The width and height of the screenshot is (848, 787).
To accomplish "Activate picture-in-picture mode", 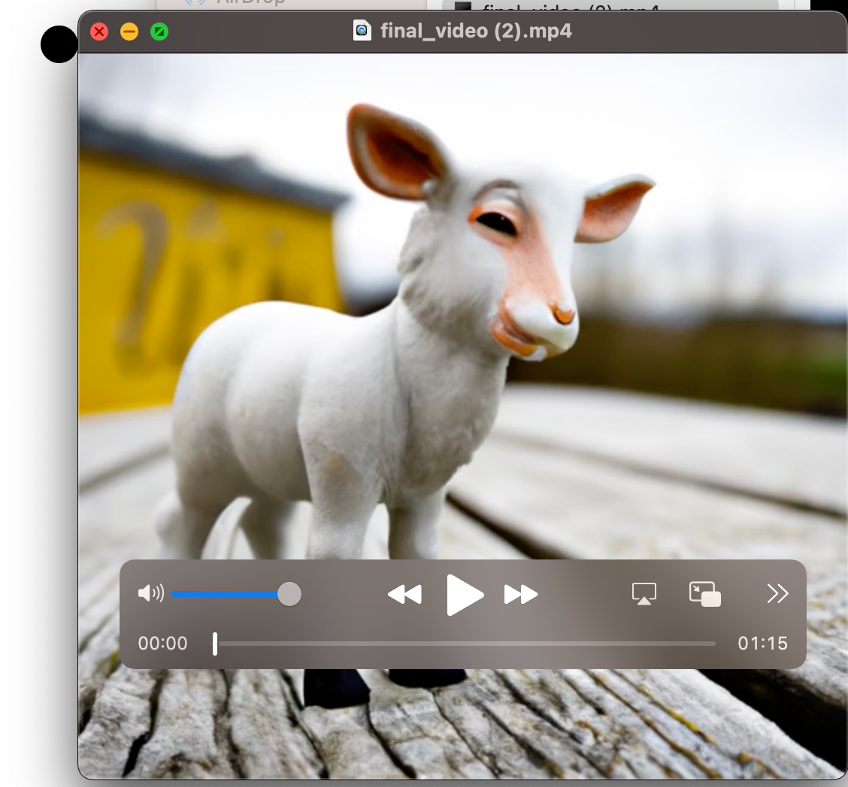I will point(704,593).
